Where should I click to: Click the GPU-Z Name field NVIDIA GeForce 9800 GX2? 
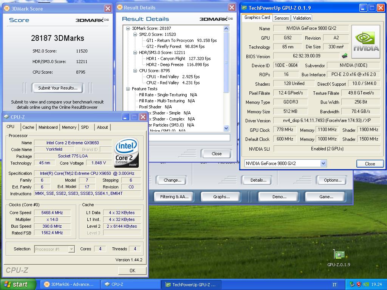click(311, 28)
